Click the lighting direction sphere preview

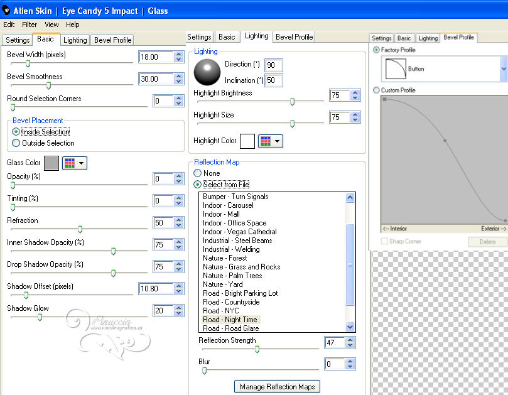click(x=207, y=72)
